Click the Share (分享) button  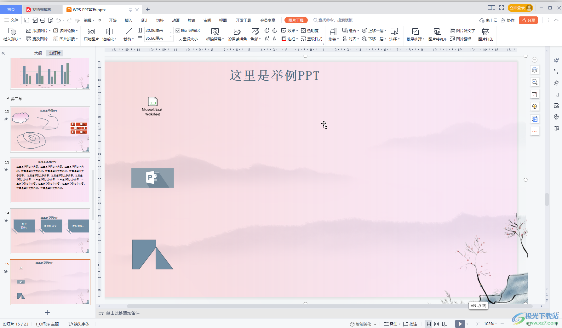(528, 20)
